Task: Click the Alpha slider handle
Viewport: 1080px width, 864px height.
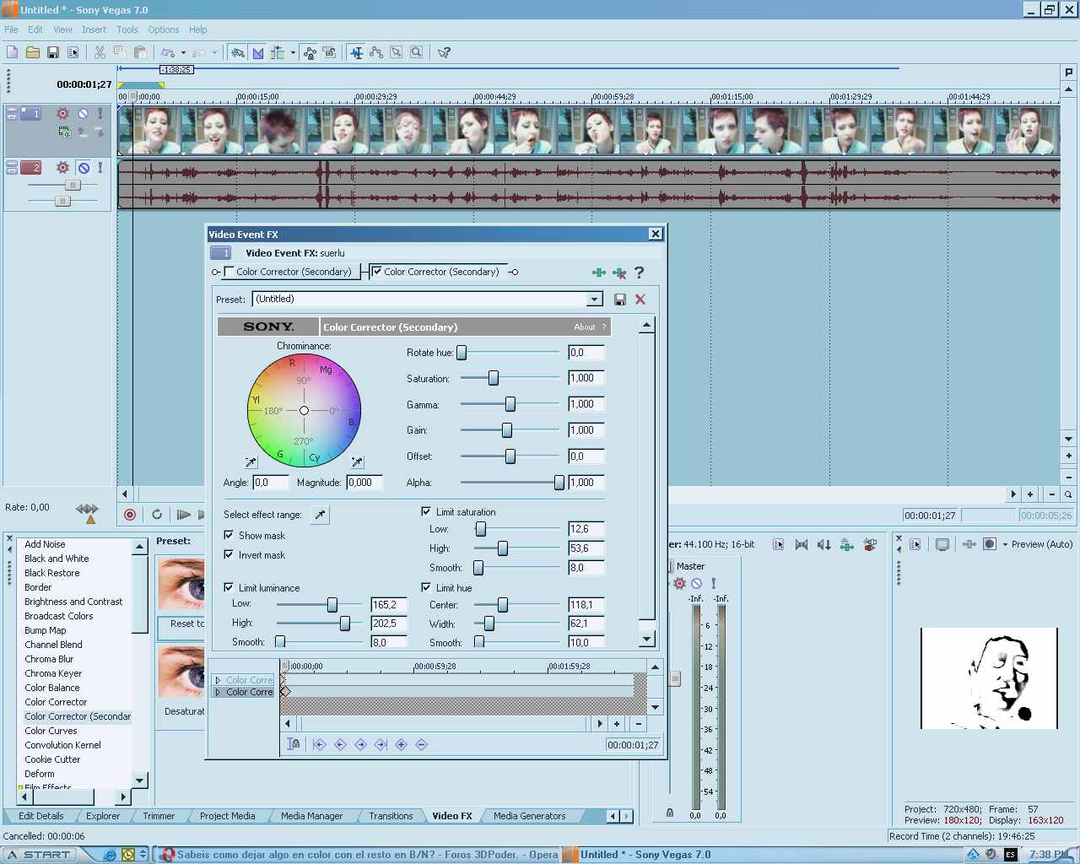Action: (x=559, y=483)
